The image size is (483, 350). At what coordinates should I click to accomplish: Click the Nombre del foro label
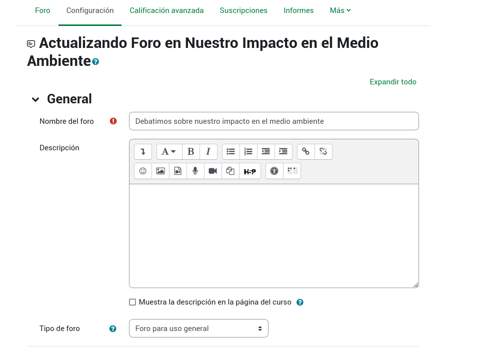pyautogui.click(x=66, y=121)
